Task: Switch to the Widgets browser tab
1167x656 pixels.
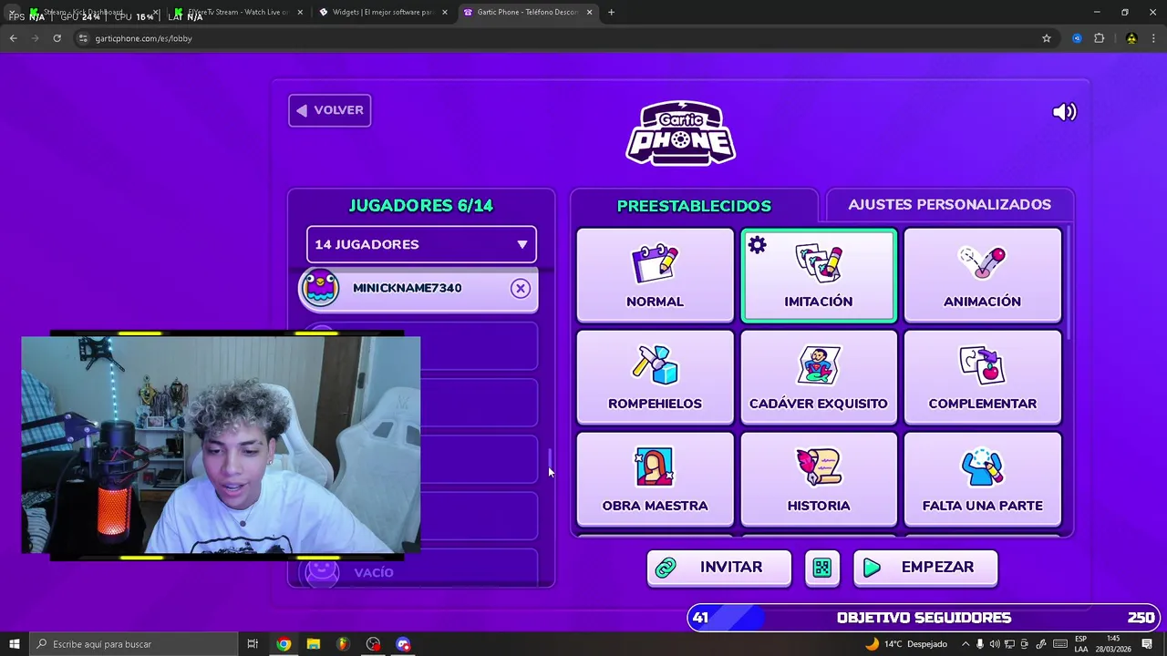Action: click(x=381, y=13)
